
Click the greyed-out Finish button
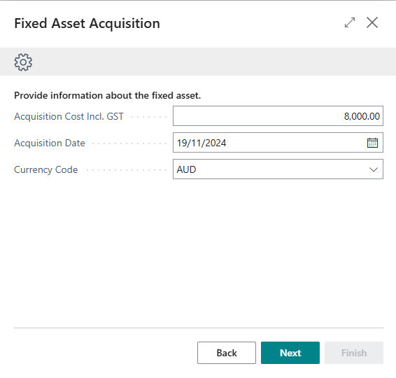(354, 353)
